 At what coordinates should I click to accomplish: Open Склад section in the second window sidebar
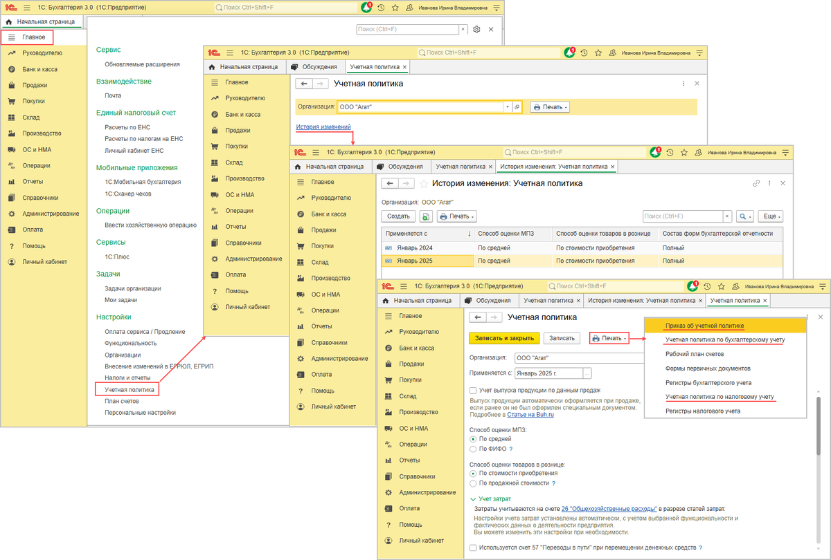point(235,162)
